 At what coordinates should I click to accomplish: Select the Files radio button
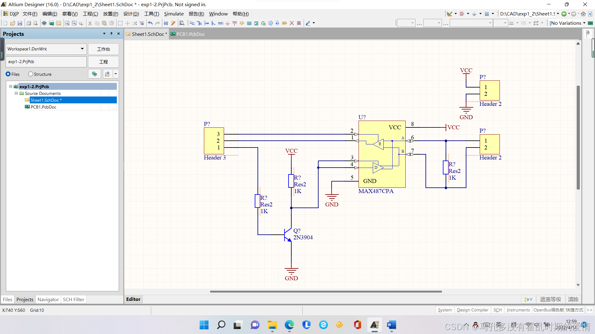point(8,74)
